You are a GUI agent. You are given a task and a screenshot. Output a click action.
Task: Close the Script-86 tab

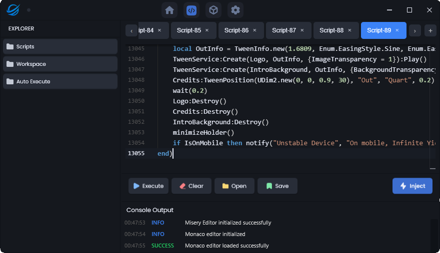pyautogui.click(x=255, y=30)
